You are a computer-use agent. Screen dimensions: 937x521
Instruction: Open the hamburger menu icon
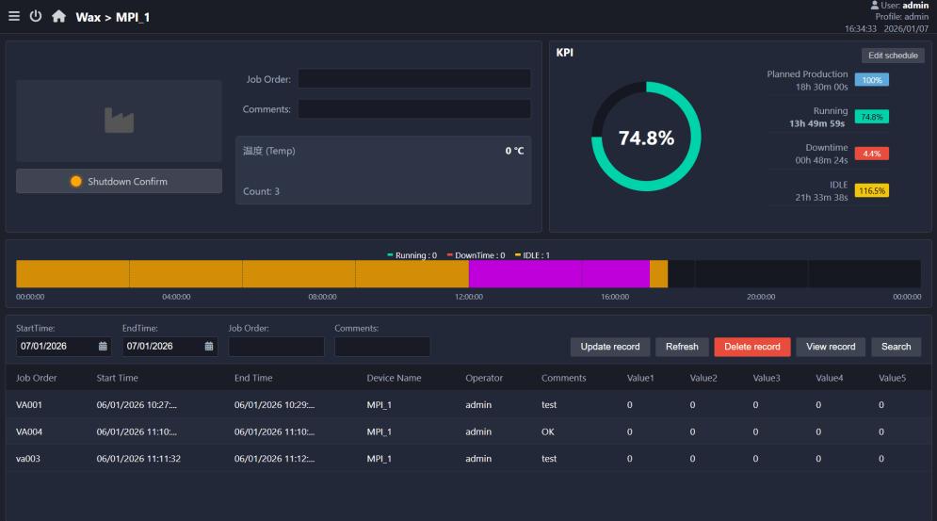coord(14,16)
